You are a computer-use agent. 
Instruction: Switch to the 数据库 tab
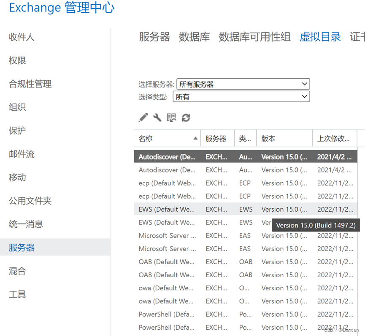195,37
